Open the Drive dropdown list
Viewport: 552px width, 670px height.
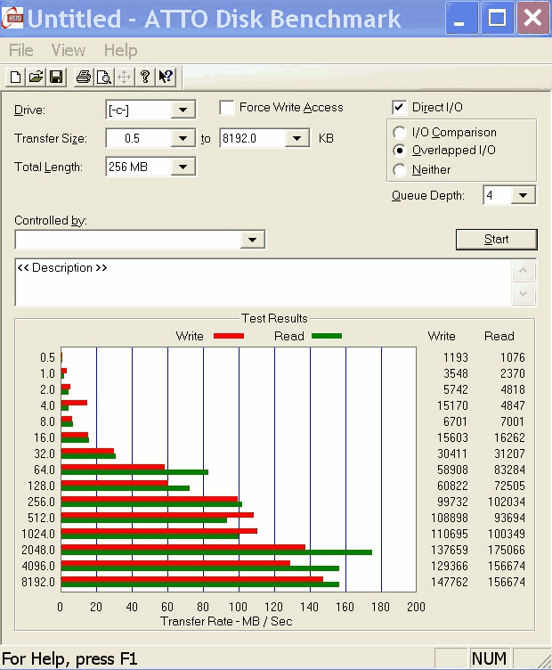click(183, 110)
